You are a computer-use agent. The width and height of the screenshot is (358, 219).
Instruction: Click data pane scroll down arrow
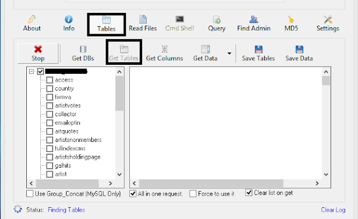click(x=326, y=174)
